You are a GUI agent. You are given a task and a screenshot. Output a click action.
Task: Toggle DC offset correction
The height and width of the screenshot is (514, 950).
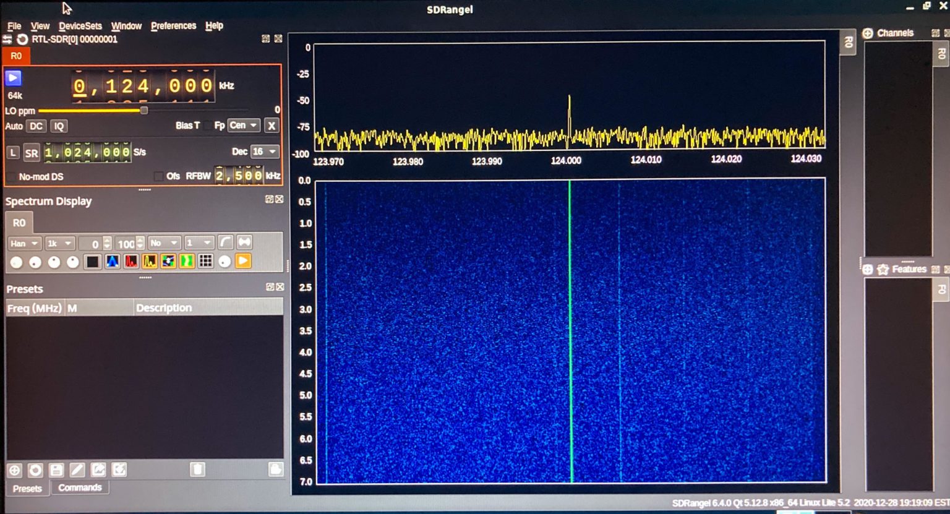tap(36, 126)
